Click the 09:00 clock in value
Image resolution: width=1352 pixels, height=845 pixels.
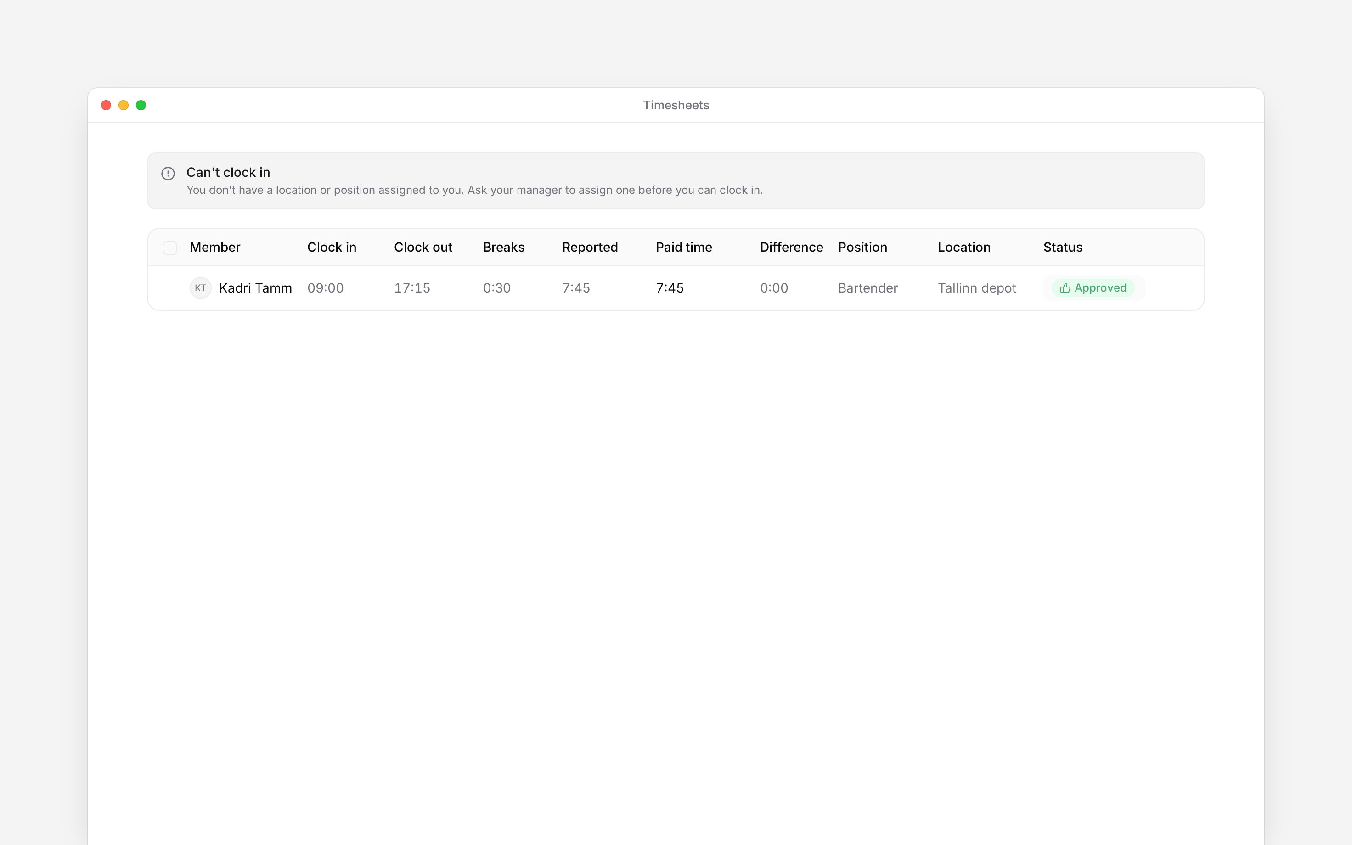[x=325, y=288]
